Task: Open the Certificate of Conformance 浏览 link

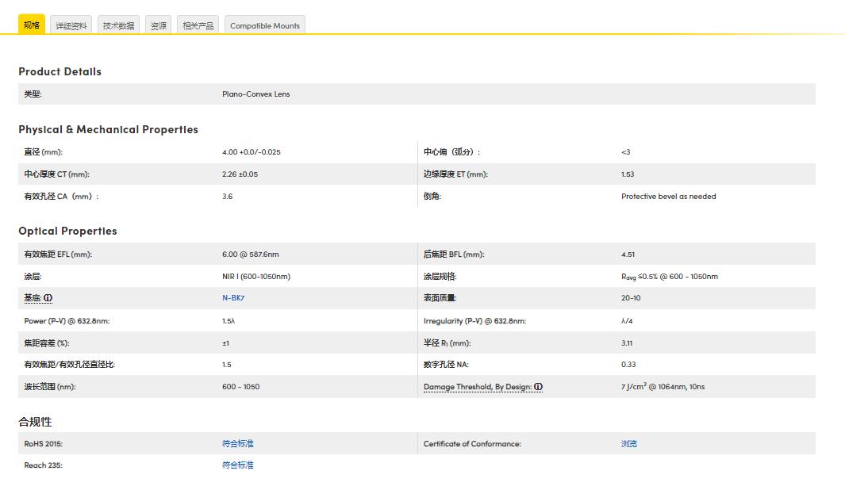Action: [629, 444]
